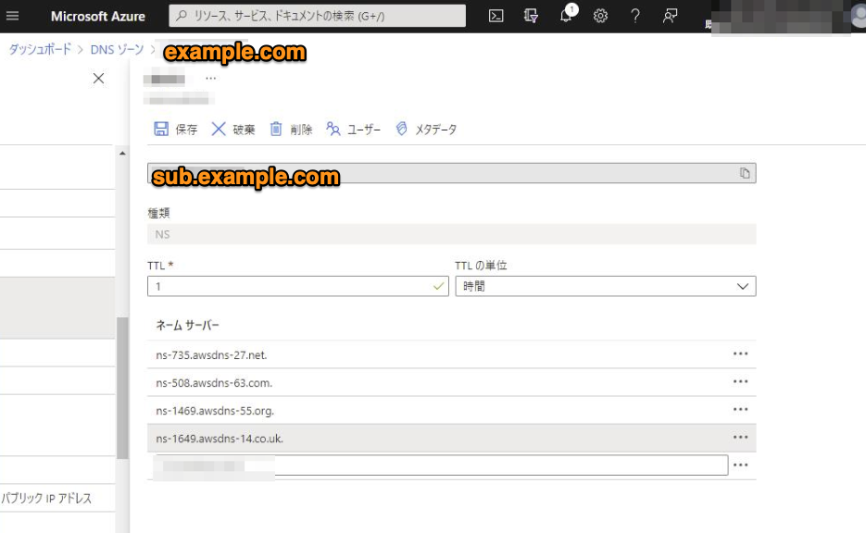
Task: Copy the record name to clipboard
Action: tap(745, 173)
